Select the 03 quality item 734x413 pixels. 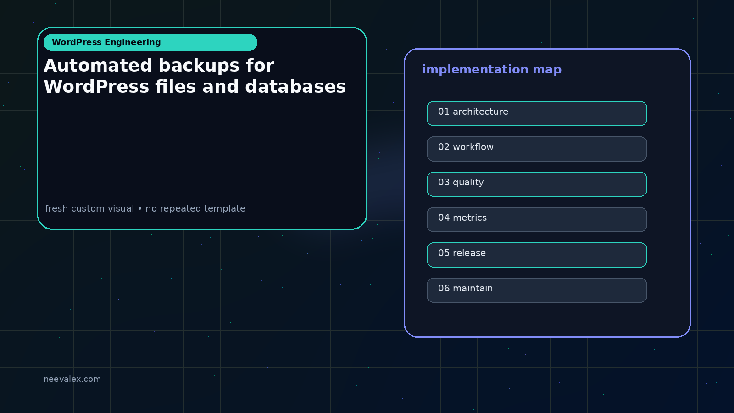(x=537, y=184)
